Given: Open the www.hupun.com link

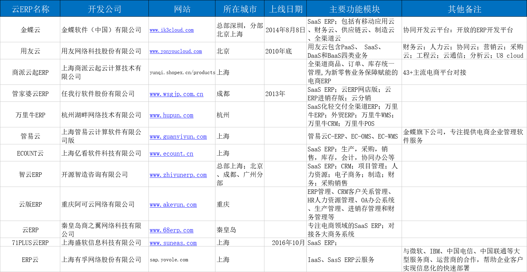Looking at the screenshot, I should coord(171,115).
